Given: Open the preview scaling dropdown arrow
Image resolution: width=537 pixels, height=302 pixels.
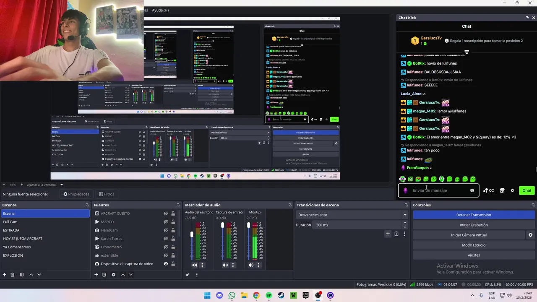Looking at the screenshot, I should (61, 185).
